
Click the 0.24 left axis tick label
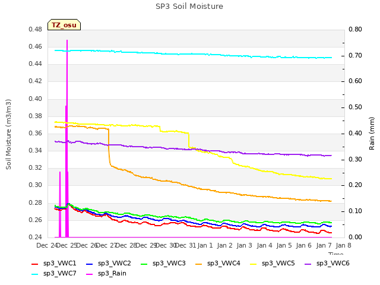click(36, 237)
